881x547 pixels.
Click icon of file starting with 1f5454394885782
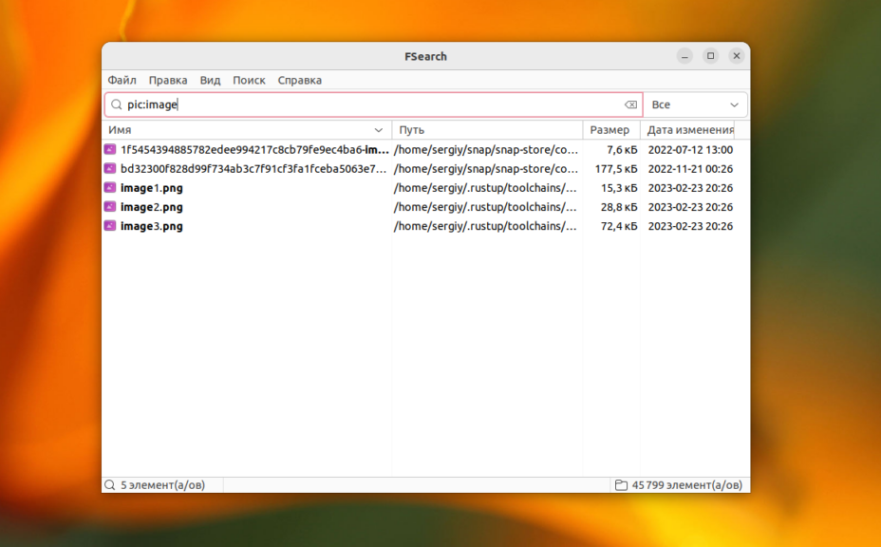(x=110, y=149)
